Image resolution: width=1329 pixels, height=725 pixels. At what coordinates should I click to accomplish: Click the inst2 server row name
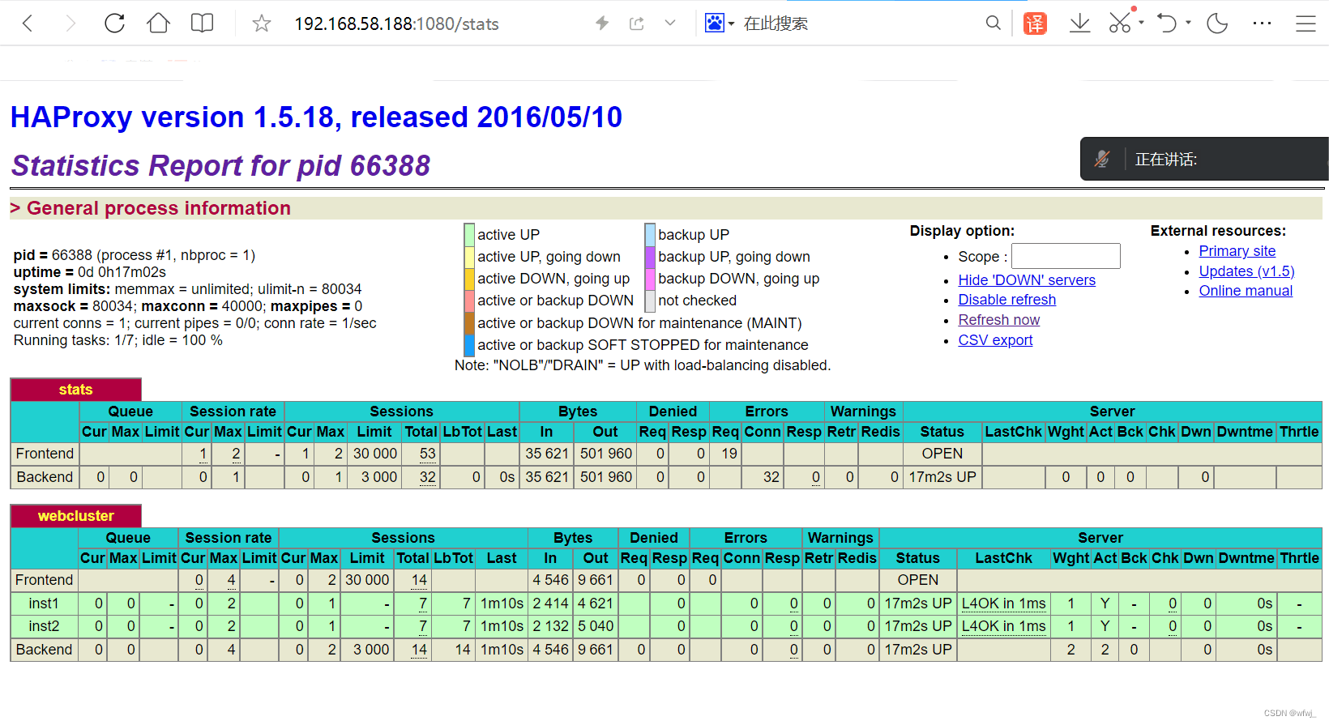click(x=44, y=626)
